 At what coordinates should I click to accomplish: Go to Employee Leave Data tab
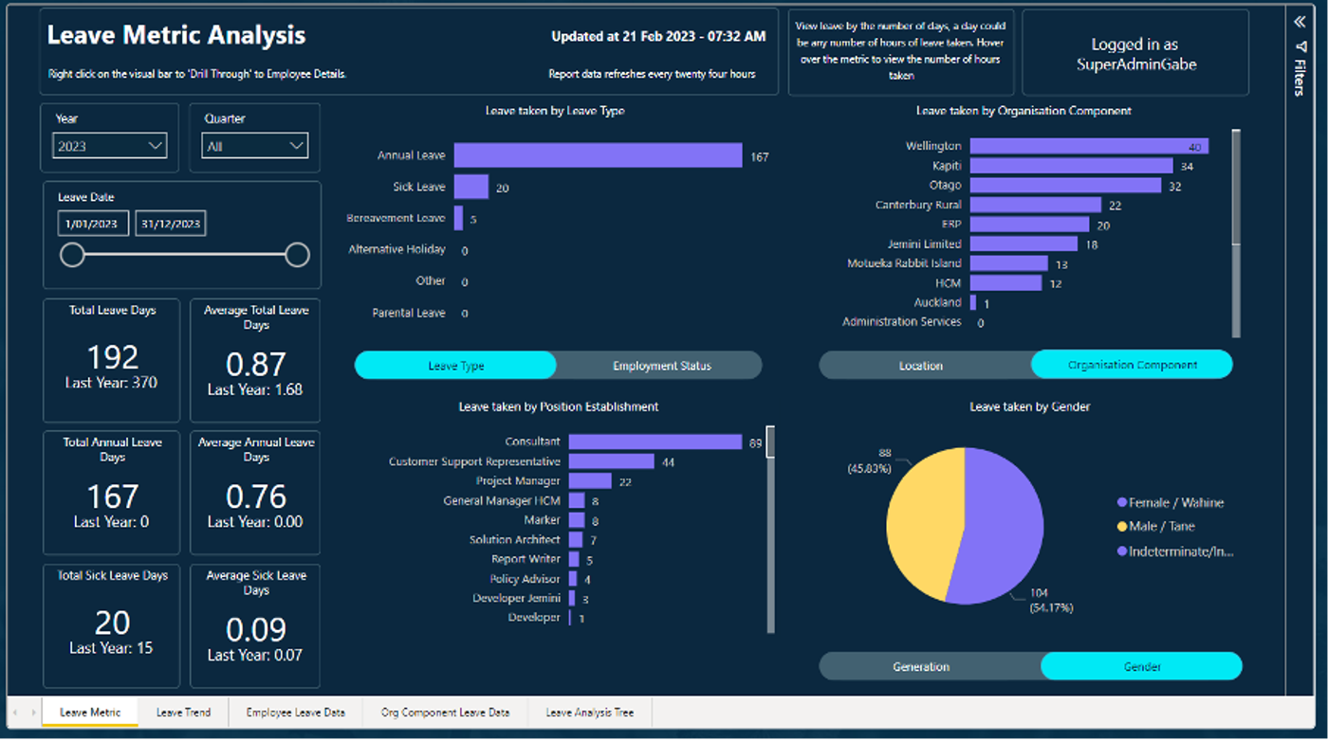(295, 713)
